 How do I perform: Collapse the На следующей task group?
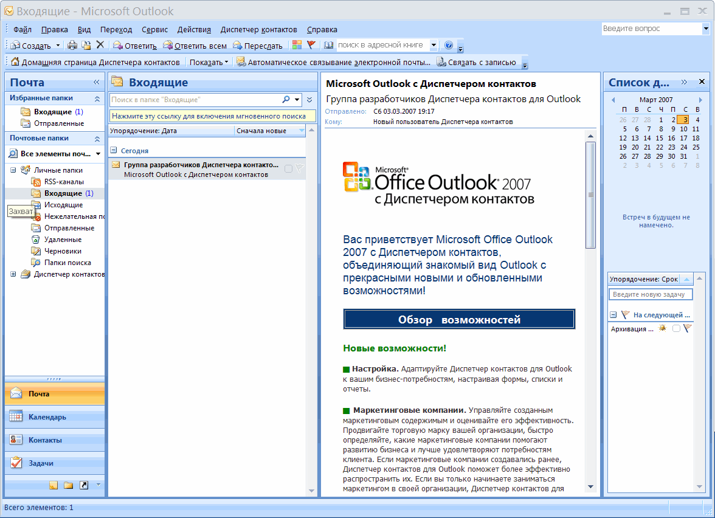[x=613, y=315]
